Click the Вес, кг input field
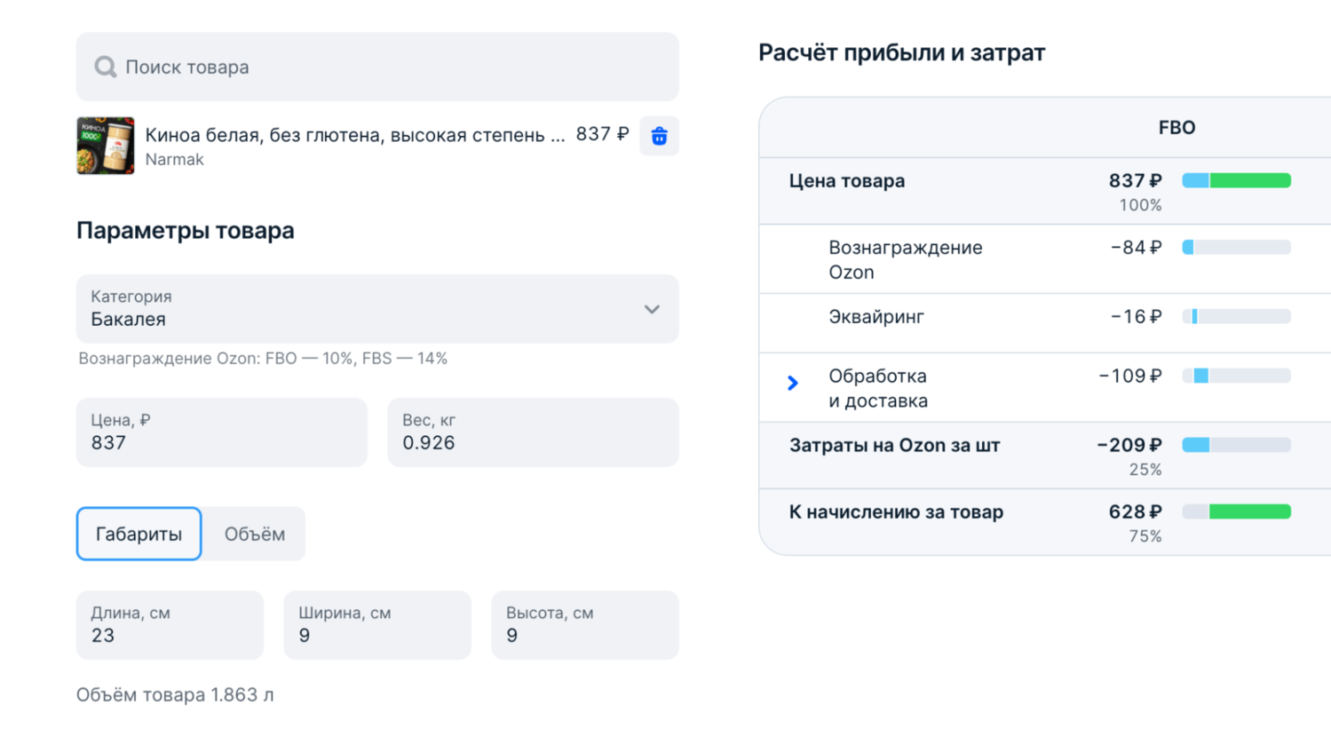Screen dimensions: 1331x745 [x=533, y=432]
